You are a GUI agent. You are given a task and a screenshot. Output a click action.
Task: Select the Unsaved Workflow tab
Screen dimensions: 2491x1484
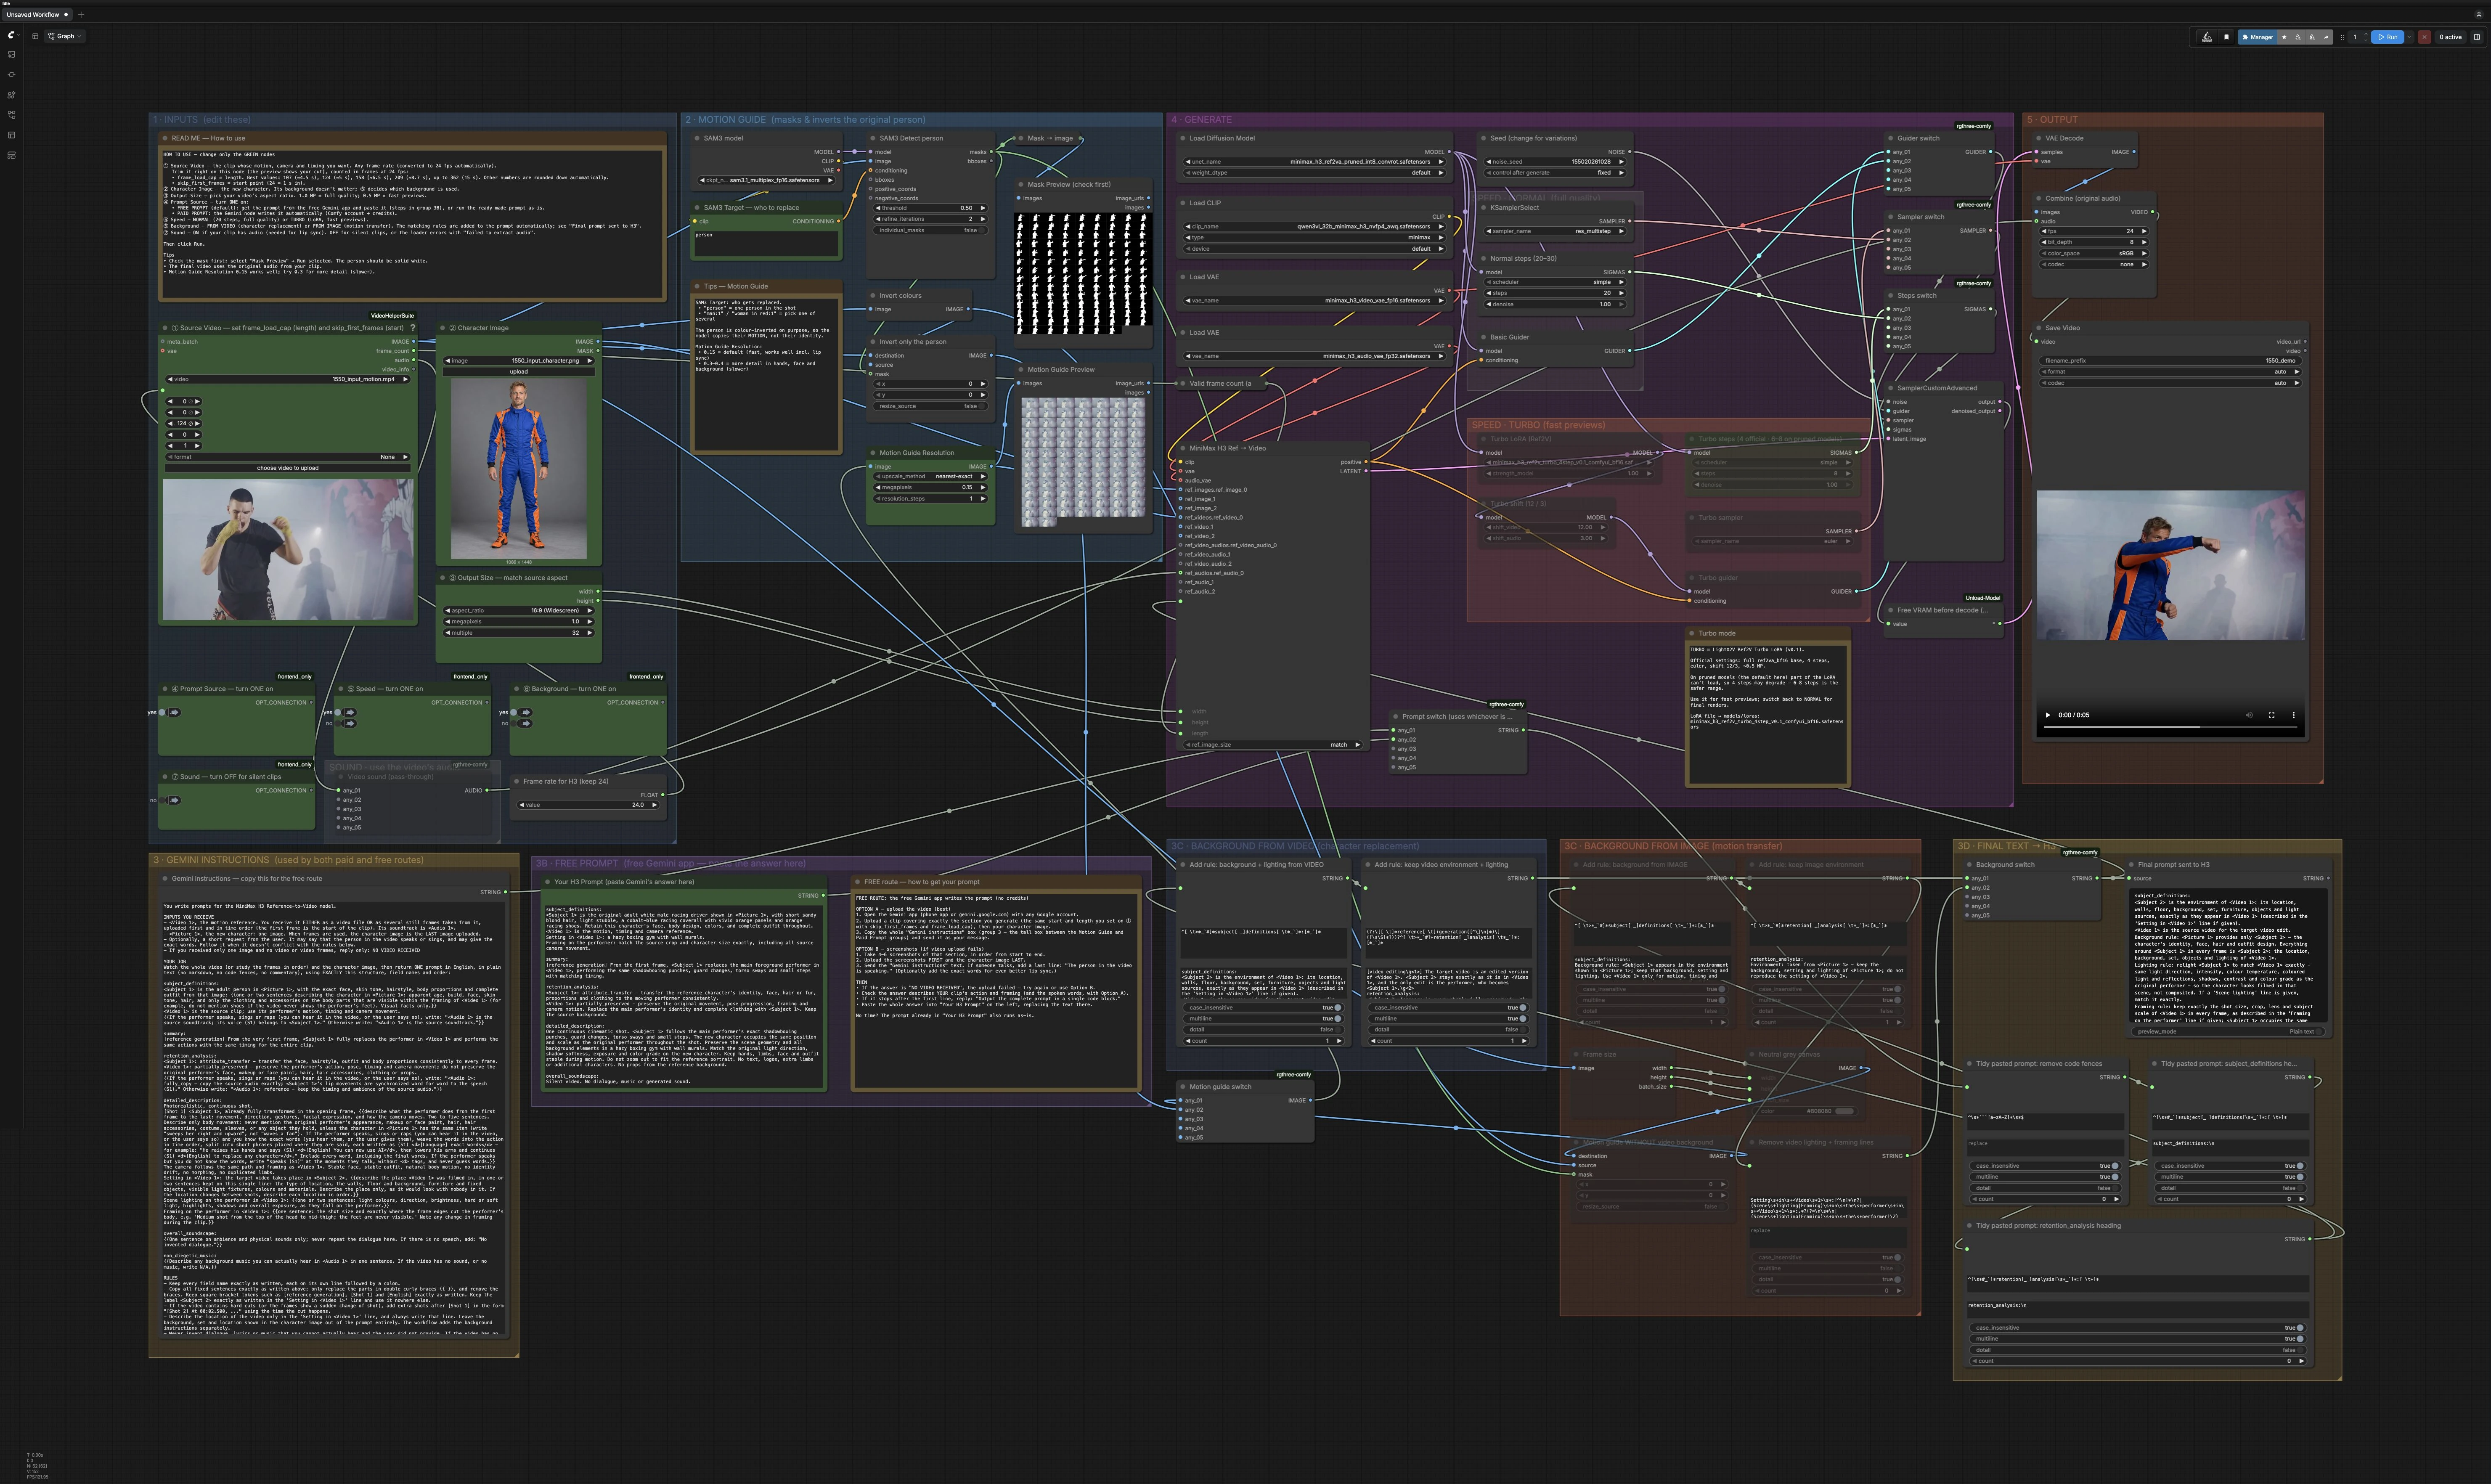pos(36,15)
